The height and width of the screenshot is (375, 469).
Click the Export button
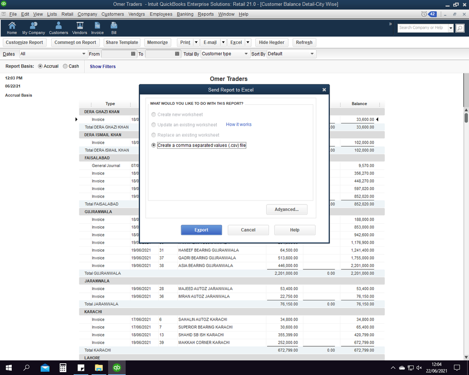201,230
